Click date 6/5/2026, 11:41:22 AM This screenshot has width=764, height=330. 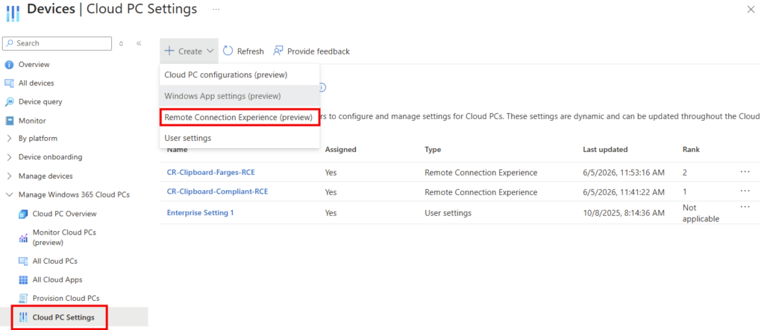(624, 193)
